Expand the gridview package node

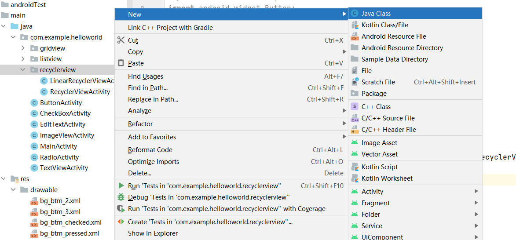coord(23,48)
